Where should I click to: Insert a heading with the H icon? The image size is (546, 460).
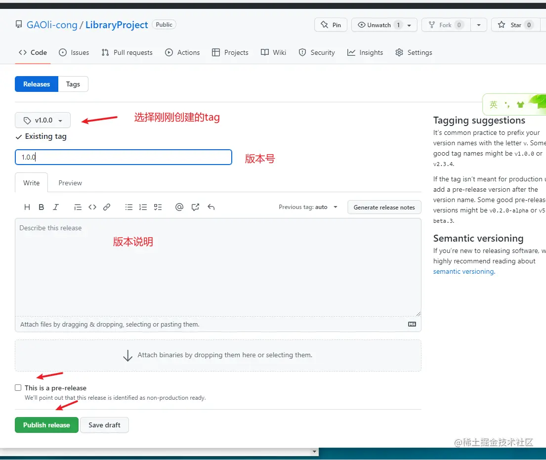point(27,207)
